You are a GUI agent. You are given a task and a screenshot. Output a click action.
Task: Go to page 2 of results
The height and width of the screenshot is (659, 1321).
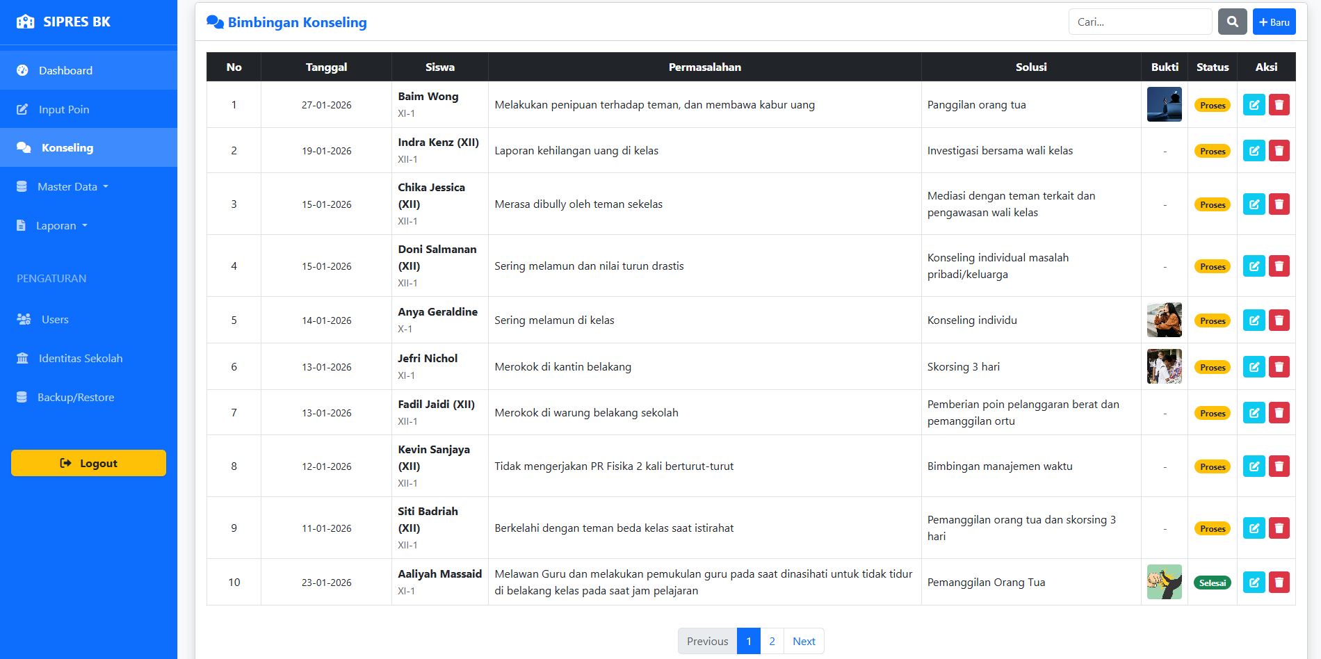point(772,641)
